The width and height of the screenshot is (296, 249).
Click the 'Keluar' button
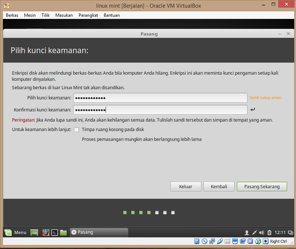186,186
